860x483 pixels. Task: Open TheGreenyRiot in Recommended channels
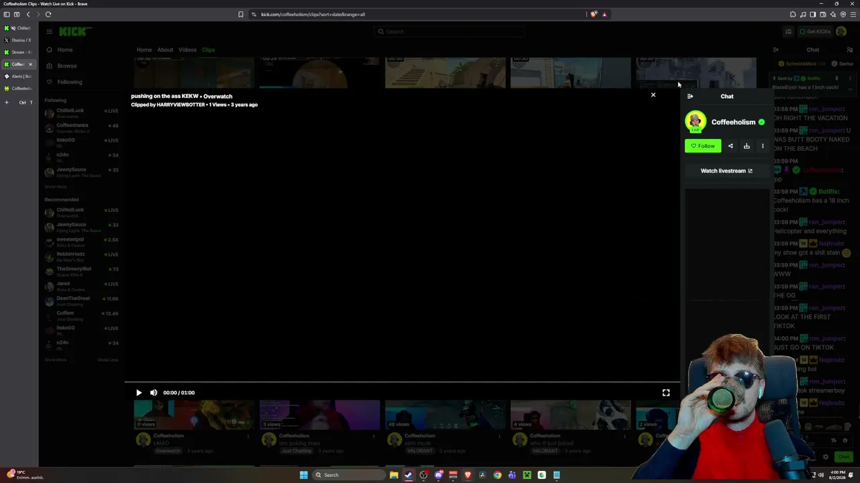[81, 271]
